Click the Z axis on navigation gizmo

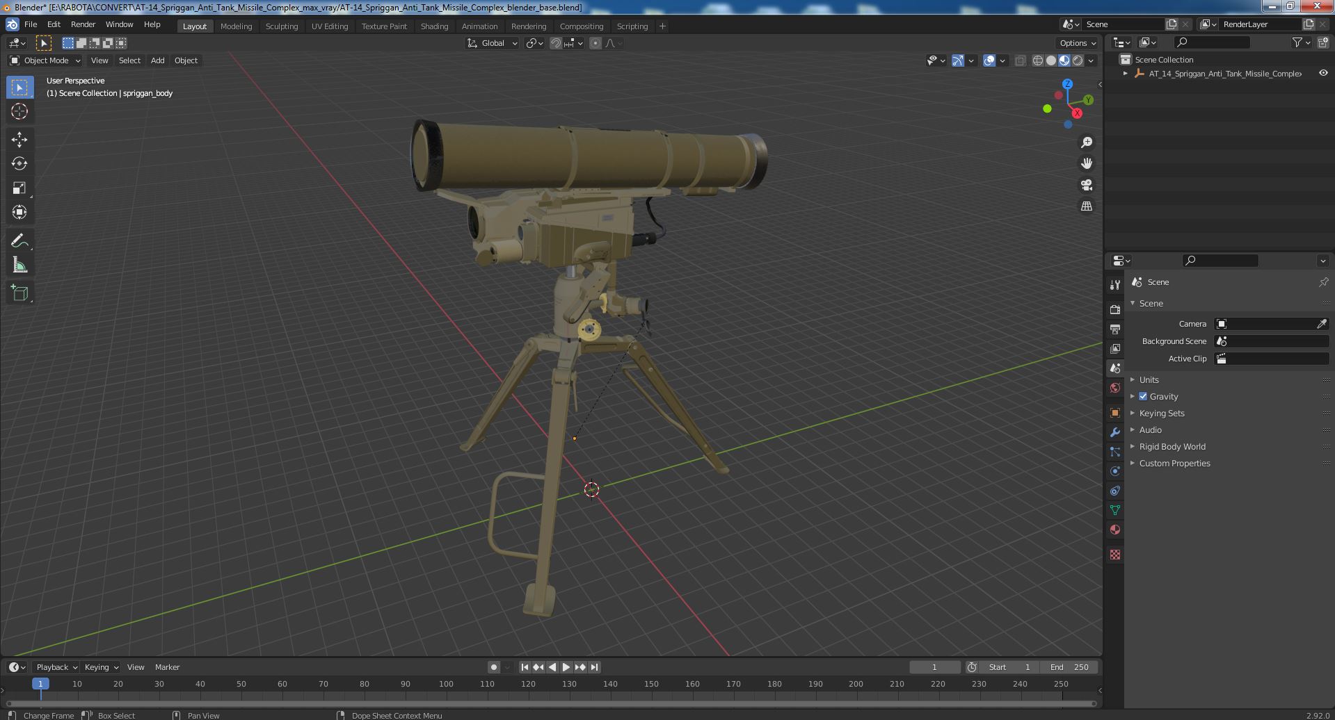1067,84
